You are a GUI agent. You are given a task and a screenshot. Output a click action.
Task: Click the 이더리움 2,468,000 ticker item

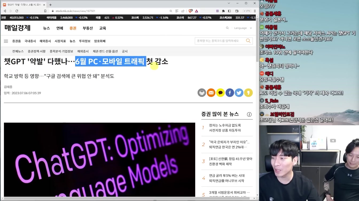[67, 18]
